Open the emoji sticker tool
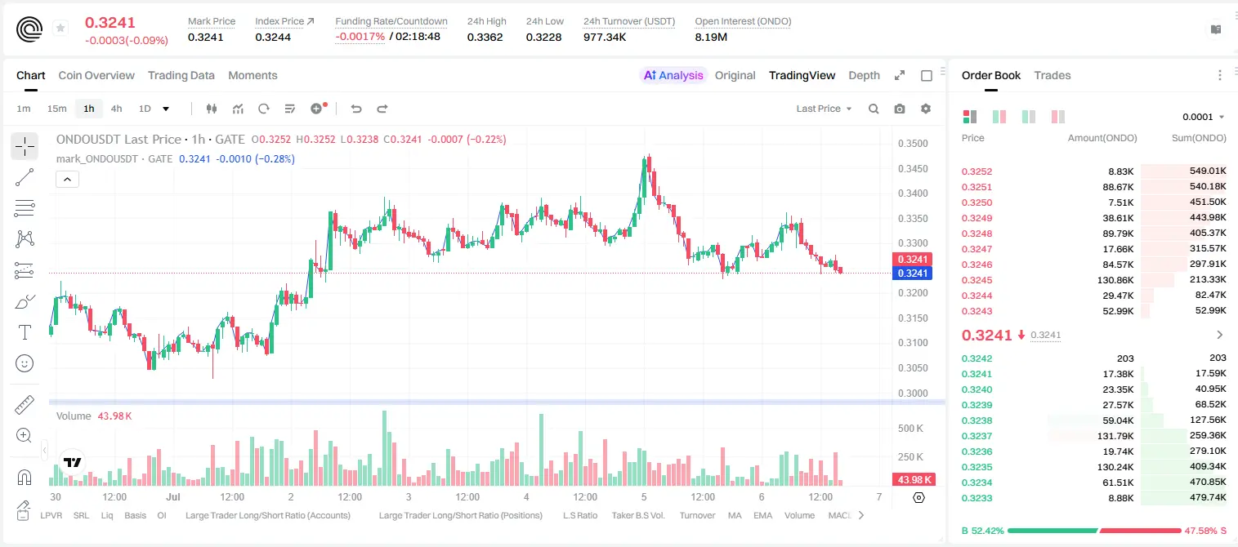The width and height of the screenshot is (1238, 547). click(25, 363)
